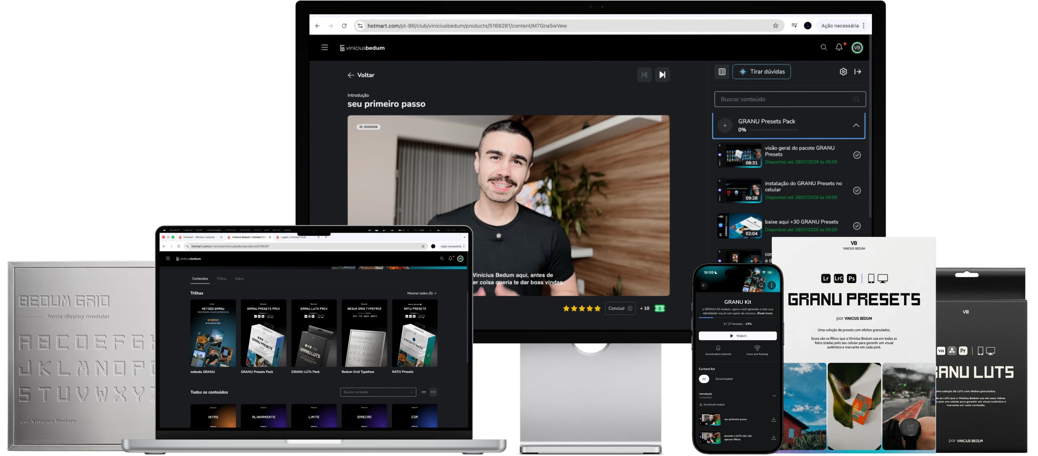Viewport: 1038px width, 456px height.
Task: Open lesson list panel icon beside Tirar dúvidas
Action: point(722,72)
